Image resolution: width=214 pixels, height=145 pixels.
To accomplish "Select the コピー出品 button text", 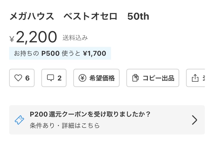I will tap(158, 78).
